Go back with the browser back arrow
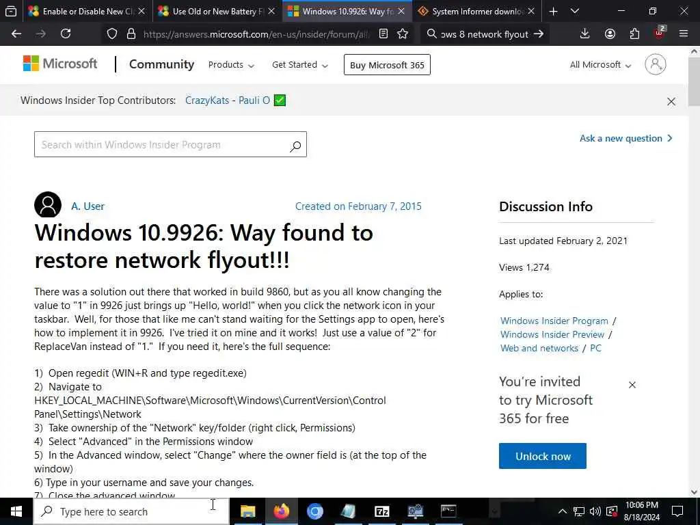The height and width of the screenshot is (525, 700). coord(16,34)
